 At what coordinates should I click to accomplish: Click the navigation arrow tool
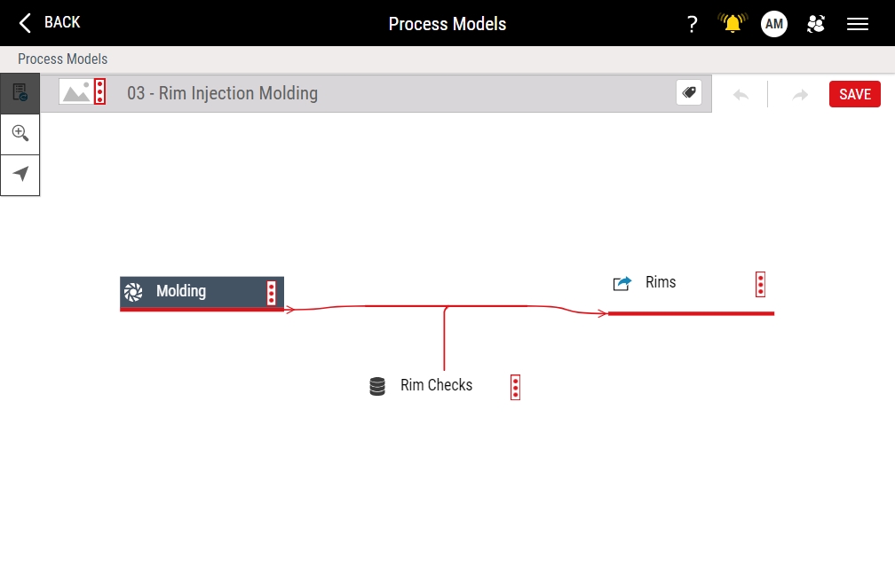click(x=20, y=174)
